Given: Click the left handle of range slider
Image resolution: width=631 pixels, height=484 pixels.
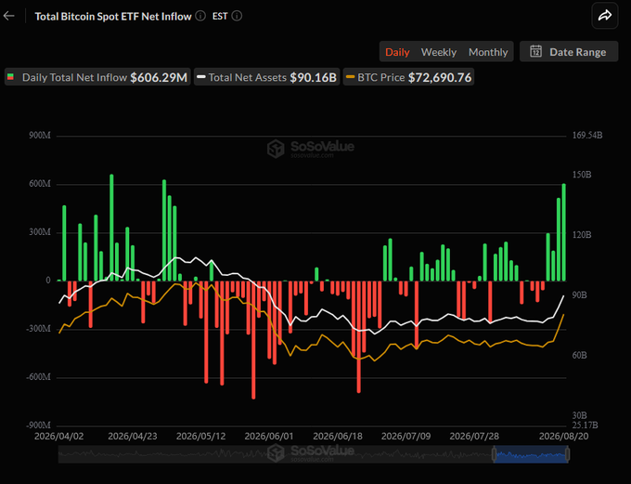Looking at the screenshot, I should (x=495, y=454).
